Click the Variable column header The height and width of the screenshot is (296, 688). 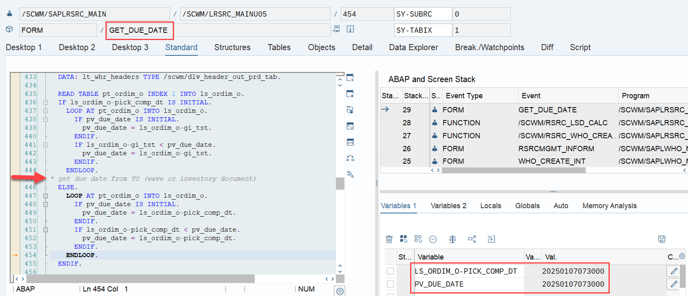[x=469, y=257]
